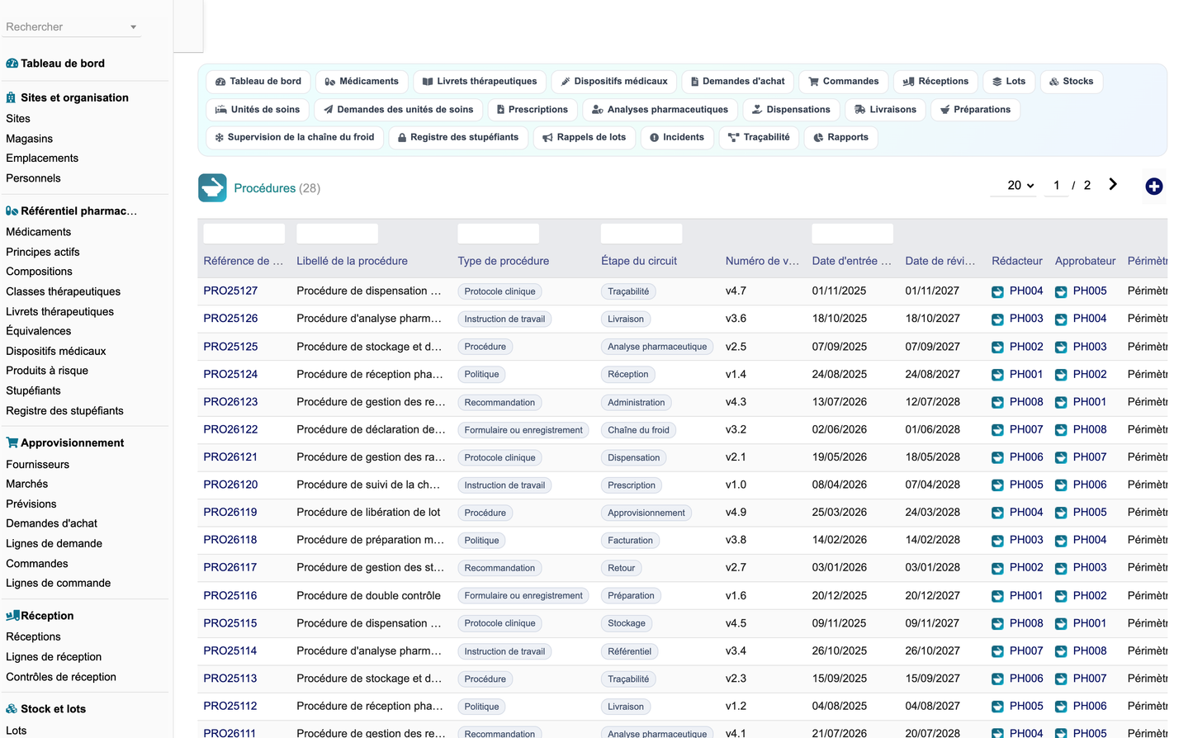
Task: Click the Référentiel pharmaceutique pills icon
Action: (12, 211)
